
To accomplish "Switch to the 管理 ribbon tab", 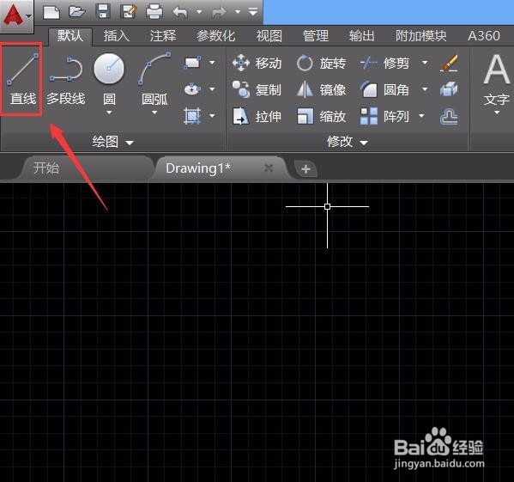I will tap(315, 36).
